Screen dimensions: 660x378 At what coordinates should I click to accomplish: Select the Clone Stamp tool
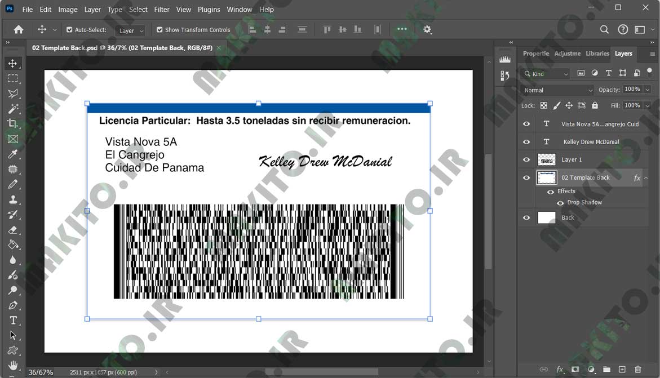[12, 199]
